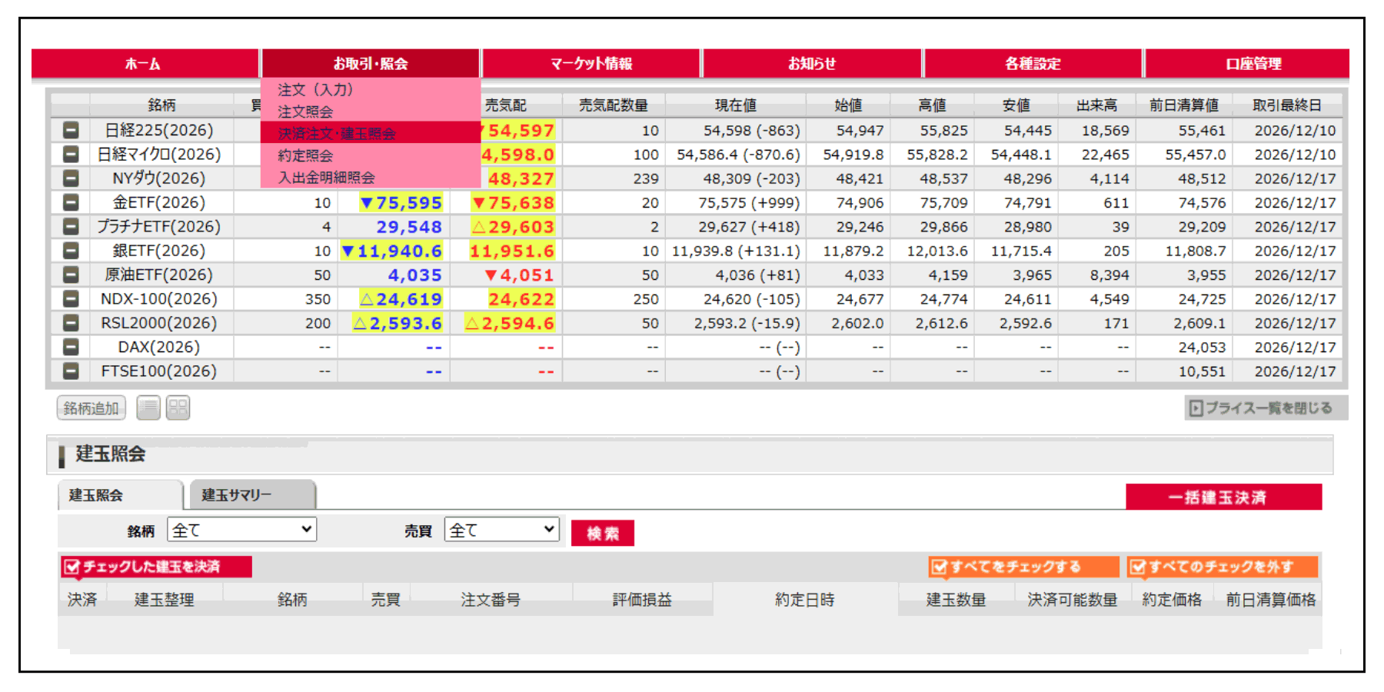The width and height of the screenshot is (1384, 692).
Task: Remove the NYダウ(2026) row via its minus icon
Action: pyautogui.click(x=71, y=178)
